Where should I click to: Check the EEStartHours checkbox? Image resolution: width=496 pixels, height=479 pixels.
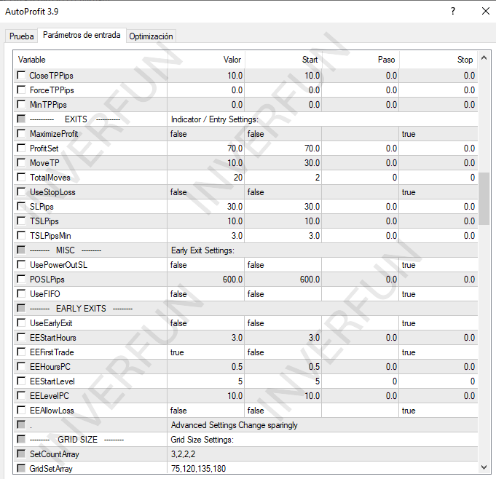click(21, 337)
